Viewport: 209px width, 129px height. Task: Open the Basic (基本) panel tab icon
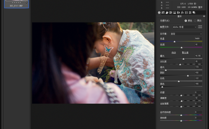pos(159,12)
